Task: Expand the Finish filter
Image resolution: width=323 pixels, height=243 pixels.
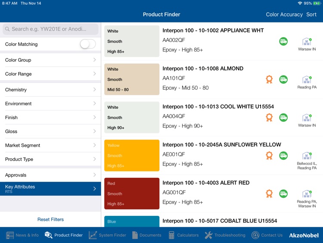Action: pyautogui.click(x=50, y=117)
